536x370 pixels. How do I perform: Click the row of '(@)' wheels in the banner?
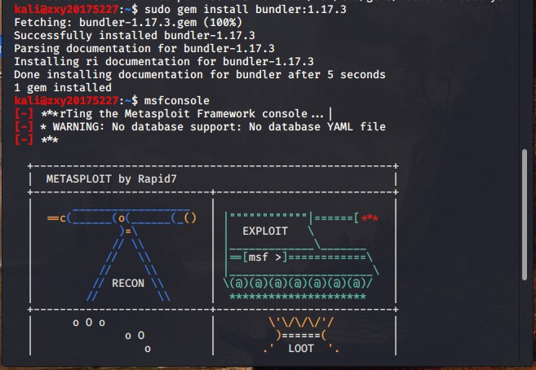click(x=298, y=284)
